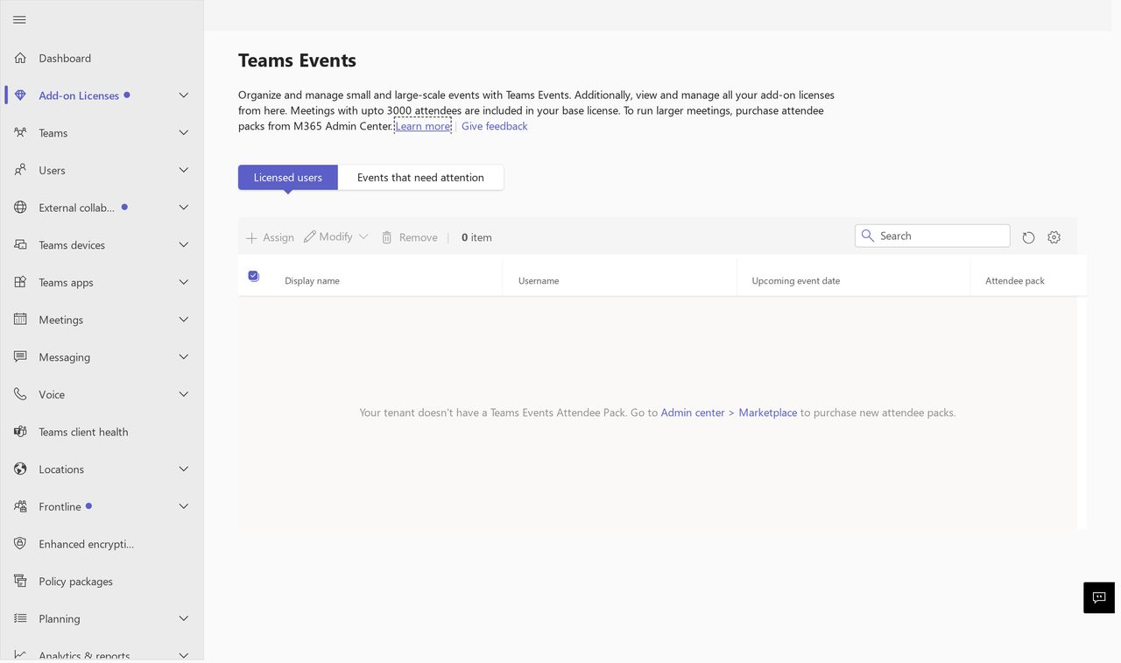The height and width of the screenshot is (663, 1121).
Task: Click the Meetings calendar icon
Action: (x=20, y=320)
